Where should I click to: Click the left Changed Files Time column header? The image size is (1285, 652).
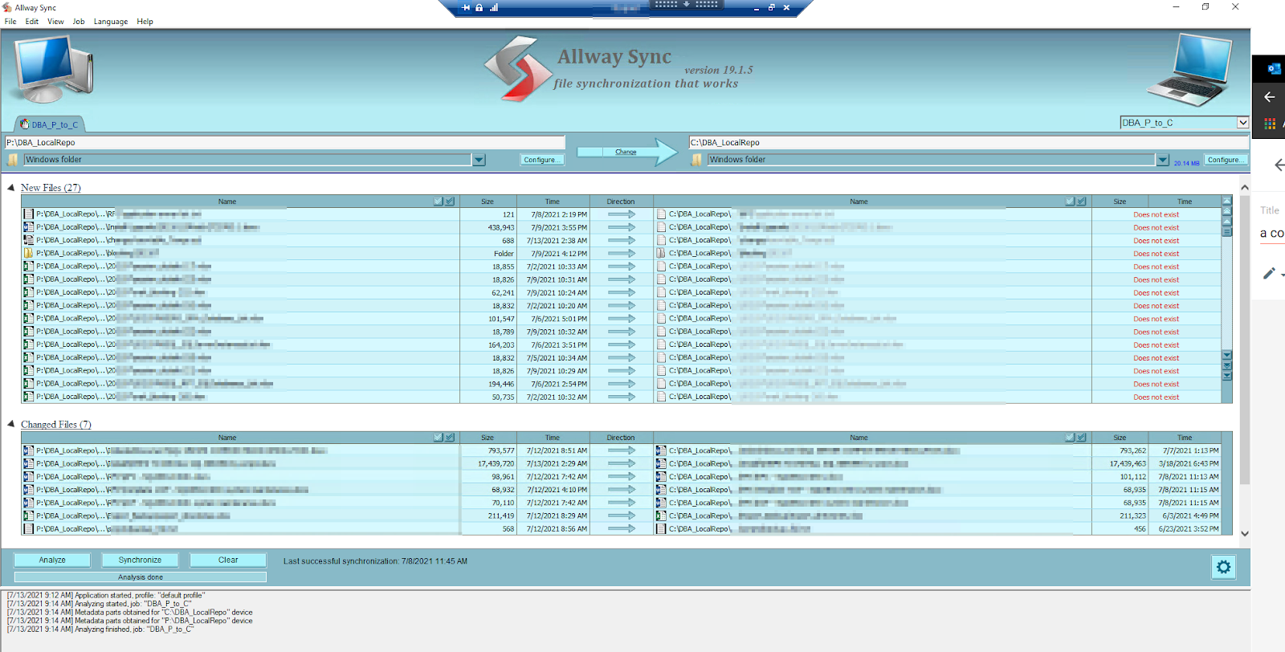[x=553, y=438]
